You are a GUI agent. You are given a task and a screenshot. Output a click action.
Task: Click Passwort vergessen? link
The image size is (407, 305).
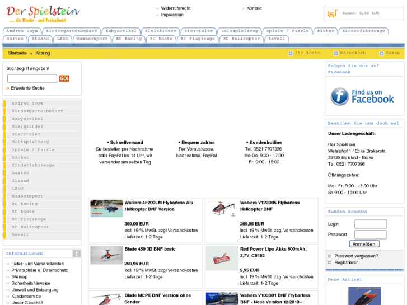pos(356,256)
